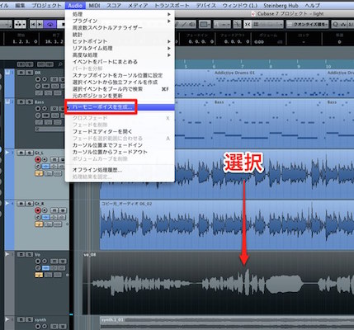Image resolution: width=354 pixels, height=330 pixels.
Task: Open the プロジェクト menu
Action: click(x=46, y=5)
